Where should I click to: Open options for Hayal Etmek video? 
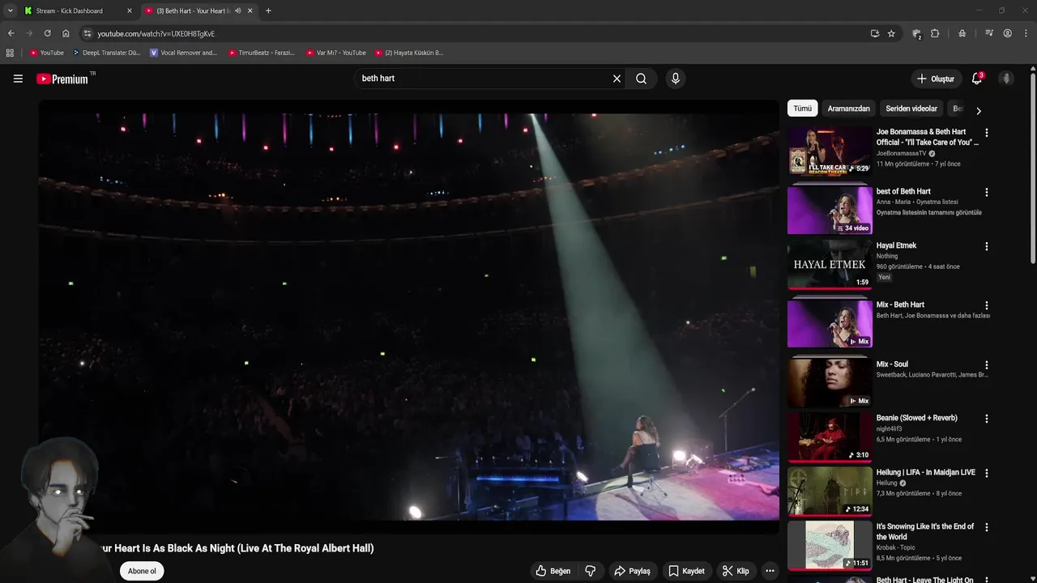[986, 246]
